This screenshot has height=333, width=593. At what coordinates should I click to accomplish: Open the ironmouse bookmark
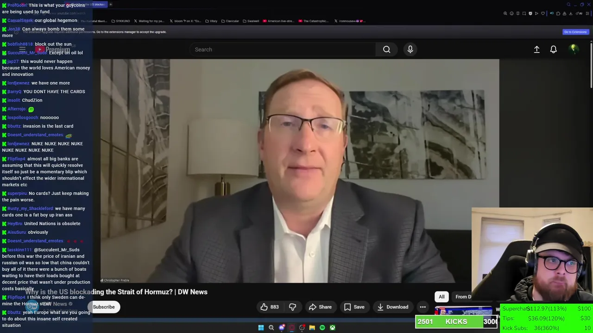click(350, 21)
